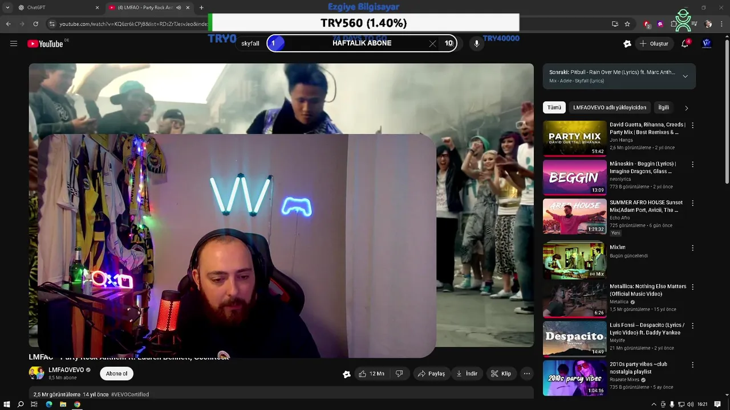Open the Party Mix thumbnail
Screen dimensions: 730x410
574,138
